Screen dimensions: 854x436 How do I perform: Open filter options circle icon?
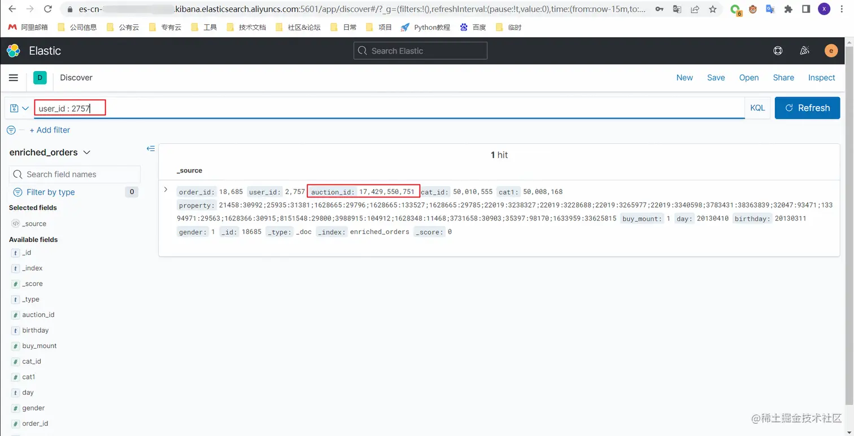tap(11, 130)
